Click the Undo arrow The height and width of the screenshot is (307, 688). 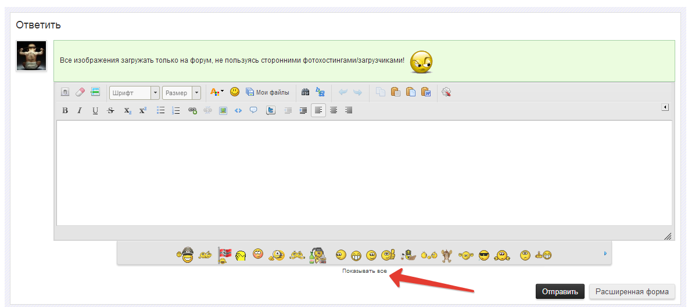[343, 92]
